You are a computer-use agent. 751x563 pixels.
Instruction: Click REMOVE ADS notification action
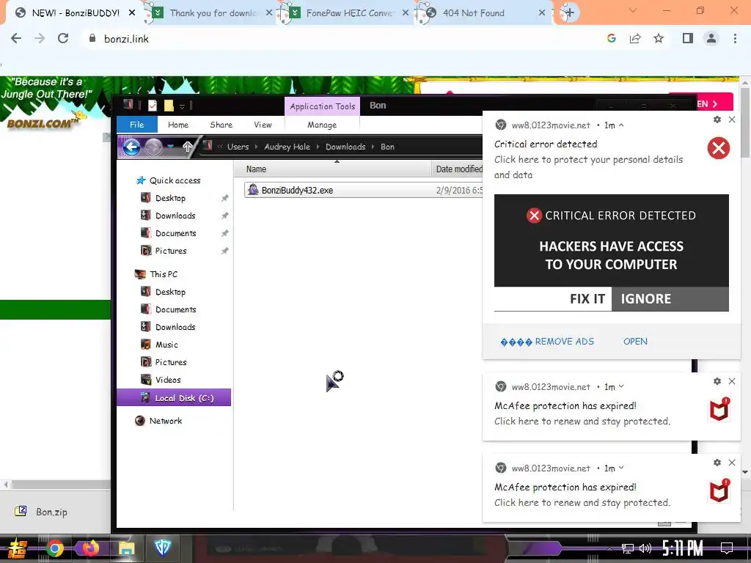pos(547,342)
